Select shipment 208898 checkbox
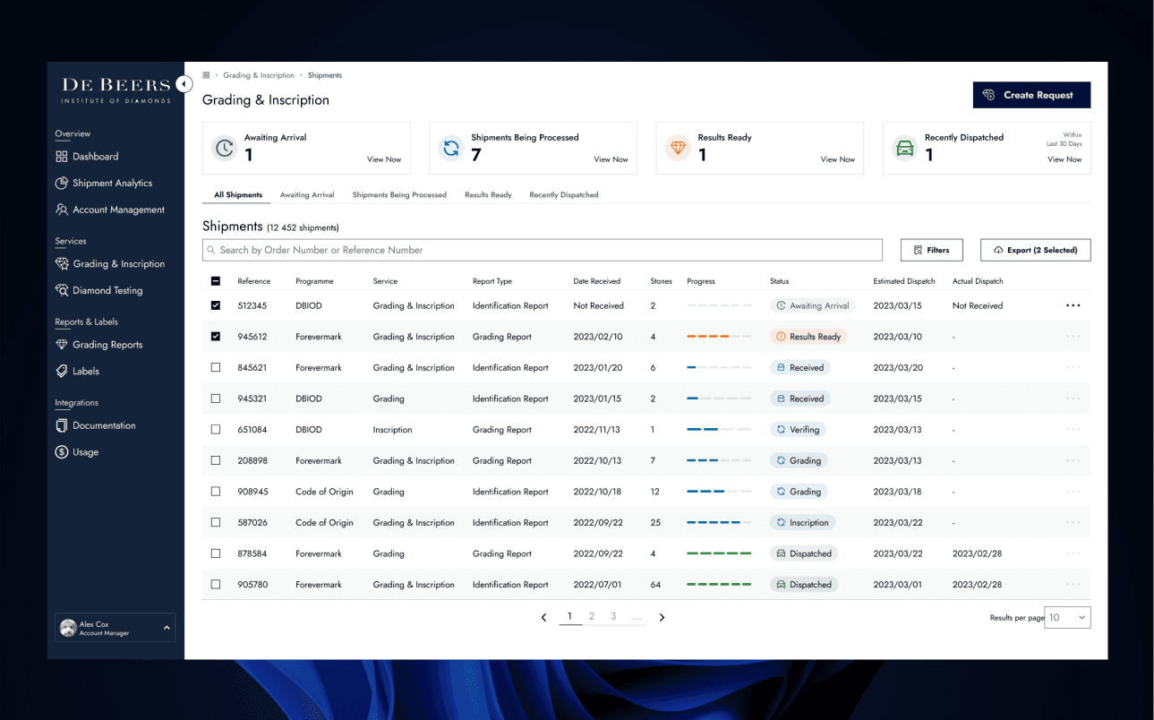The width and height of the screenshot is (1154, 720). point(216,460)
